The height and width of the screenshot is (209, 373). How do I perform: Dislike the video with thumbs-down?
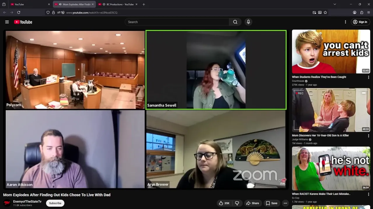(237, 203)
